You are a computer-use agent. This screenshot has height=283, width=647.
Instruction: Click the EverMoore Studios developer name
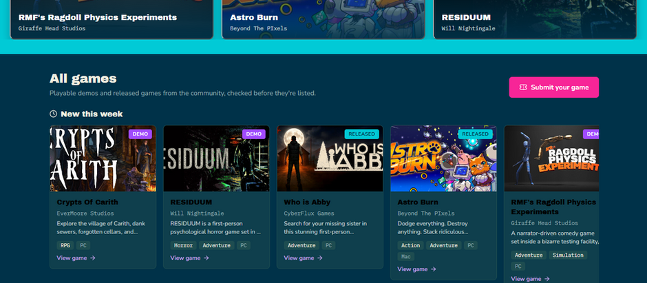click(x=85, y=213)
